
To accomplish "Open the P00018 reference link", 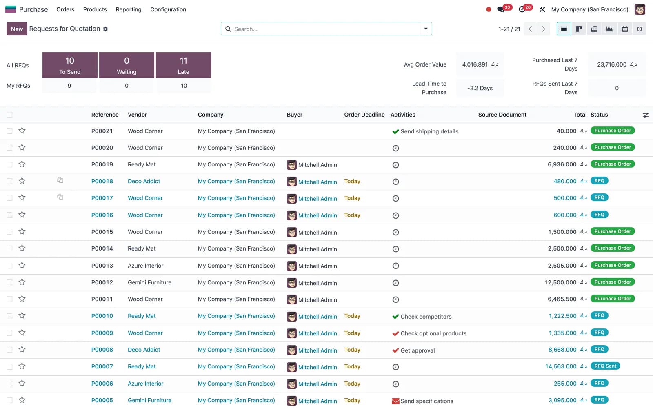I will 102,181.
